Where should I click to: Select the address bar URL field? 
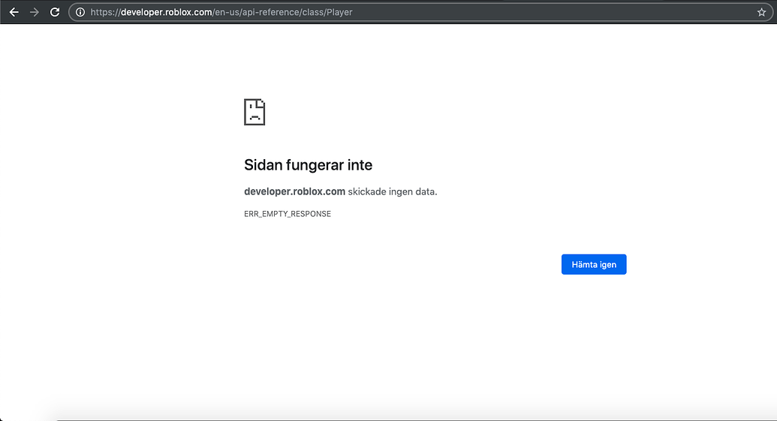420,12
